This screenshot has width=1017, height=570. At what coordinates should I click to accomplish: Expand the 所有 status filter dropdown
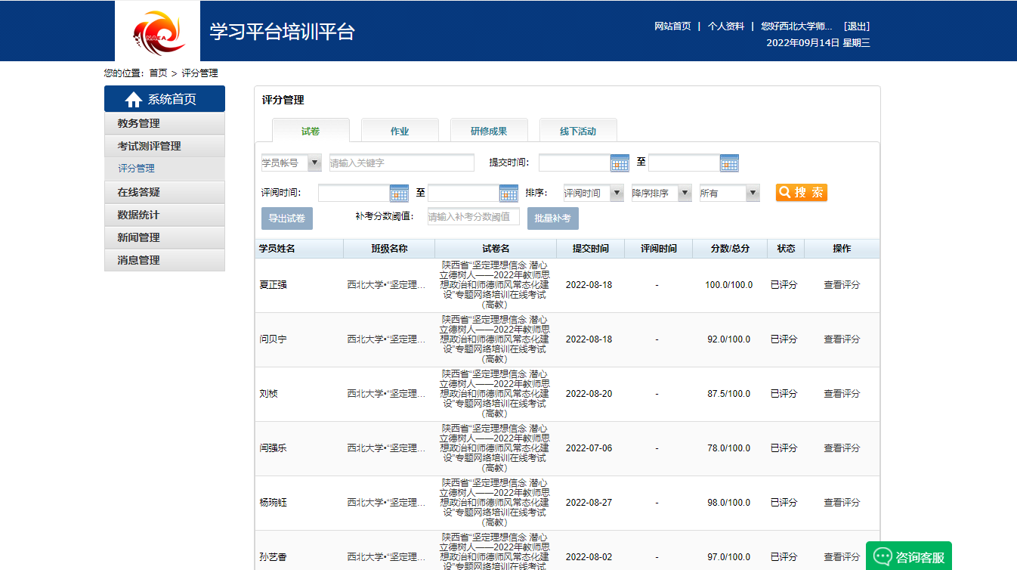click(752, 194)
